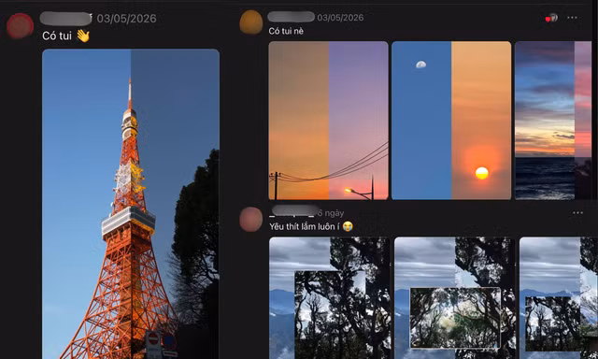Open the rightmost tree photo in bottom post

(559, 298)
